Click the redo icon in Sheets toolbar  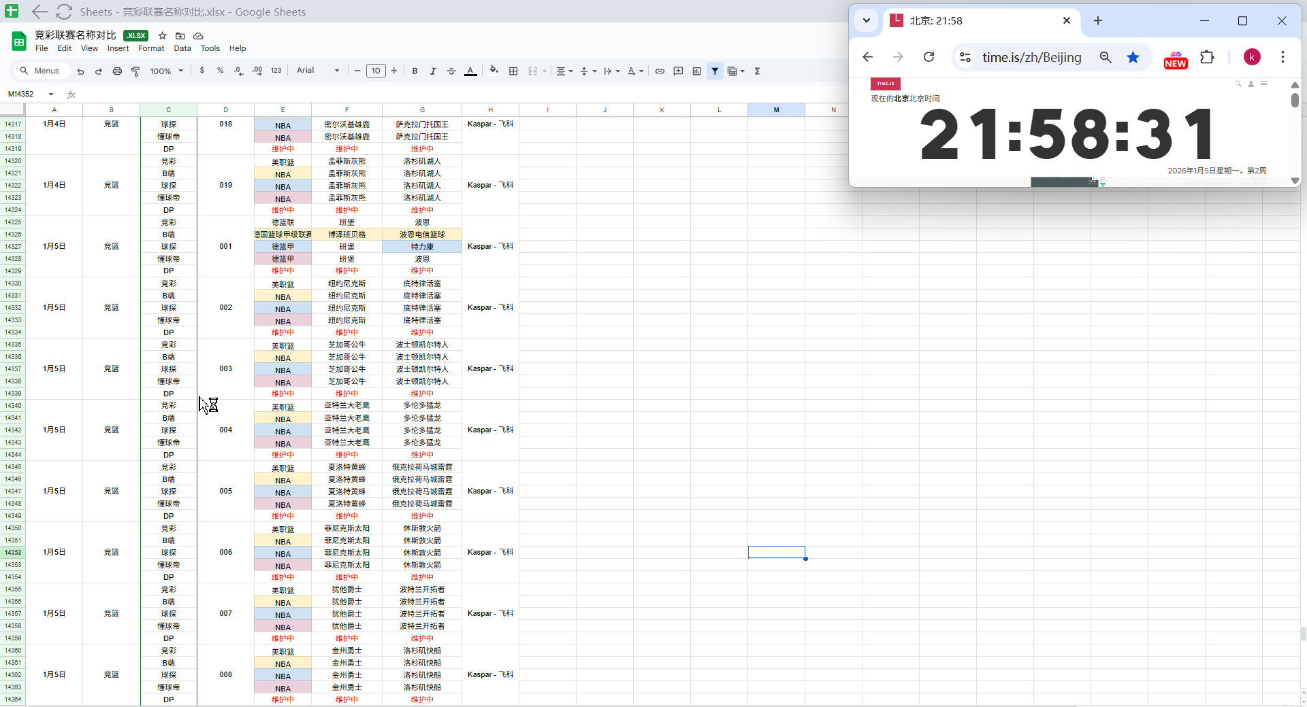pos(98,71)
